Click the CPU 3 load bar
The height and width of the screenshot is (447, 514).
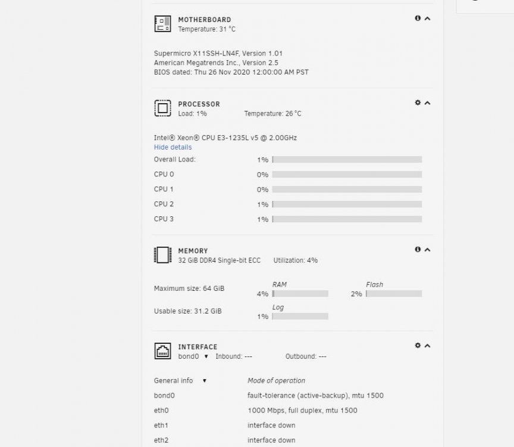click(347, 219)
